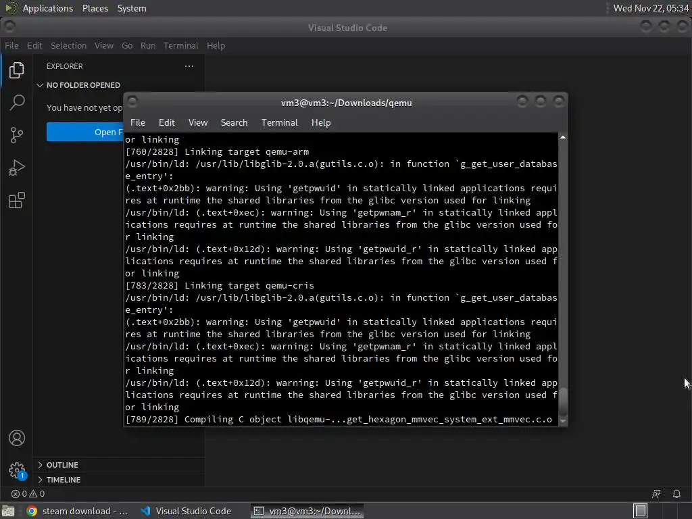Maximize the terminal window

coord(540,102)
